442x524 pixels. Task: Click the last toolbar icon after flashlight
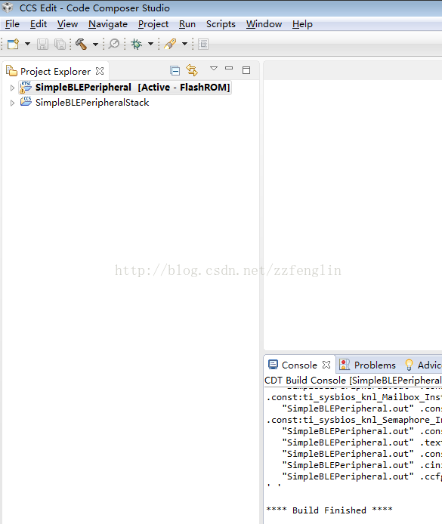coord(203,44)
